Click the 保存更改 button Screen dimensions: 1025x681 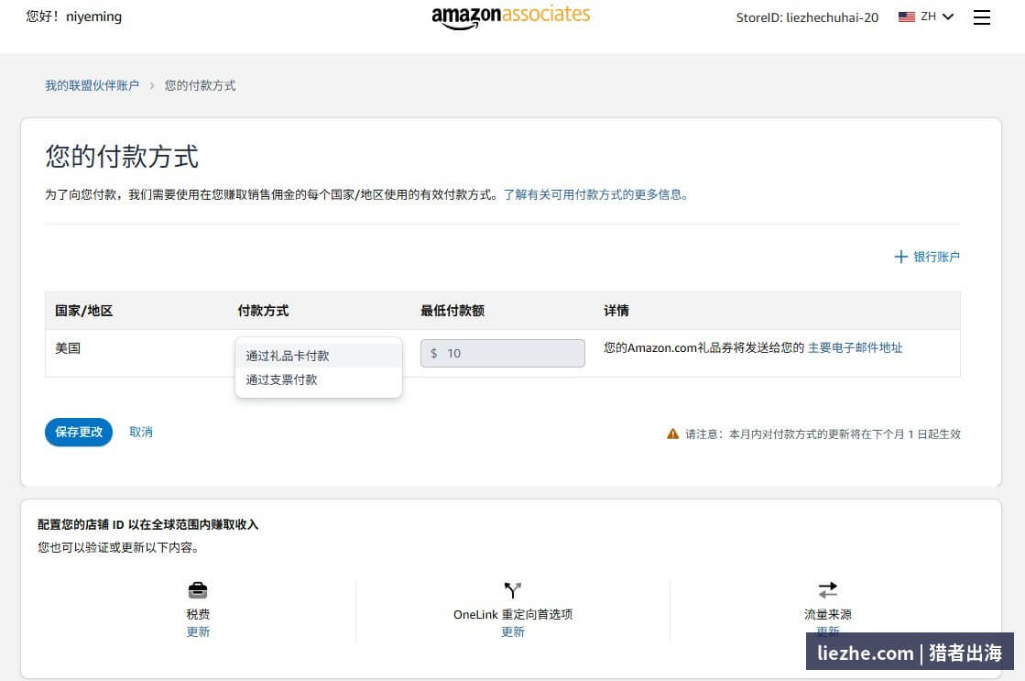(79, 432)
